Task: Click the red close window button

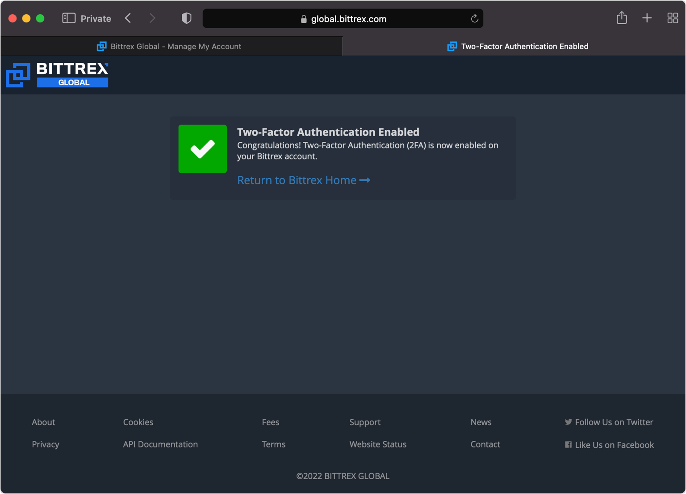Action: pyautogui.click(x=13, y=18)
